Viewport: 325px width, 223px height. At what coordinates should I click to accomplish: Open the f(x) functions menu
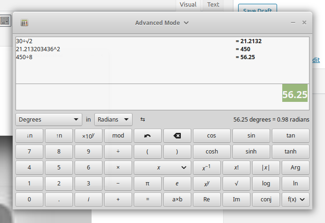(295, 199)
